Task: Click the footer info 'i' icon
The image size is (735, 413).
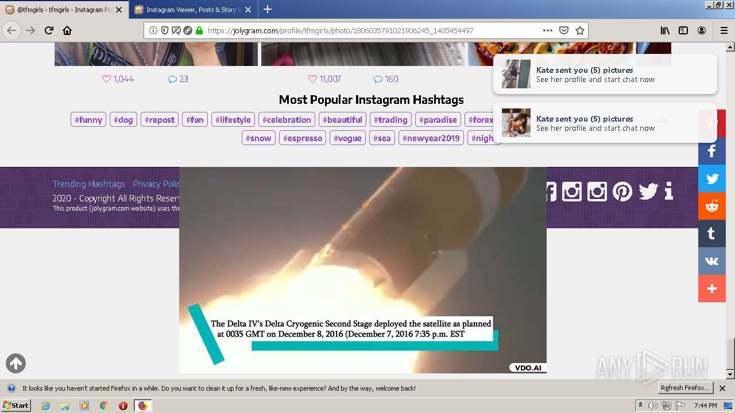Action: pos(668,191)
